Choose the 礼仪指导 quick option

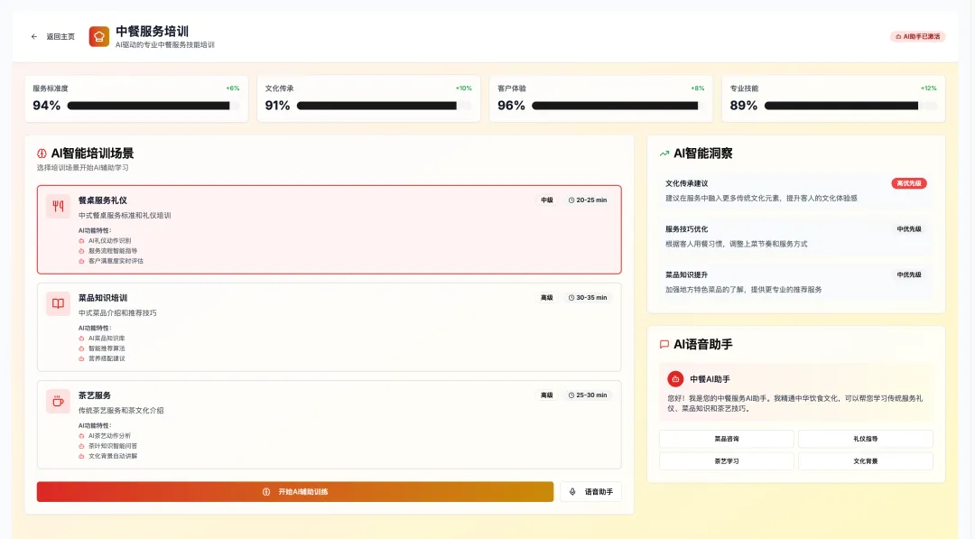point(865,439)
